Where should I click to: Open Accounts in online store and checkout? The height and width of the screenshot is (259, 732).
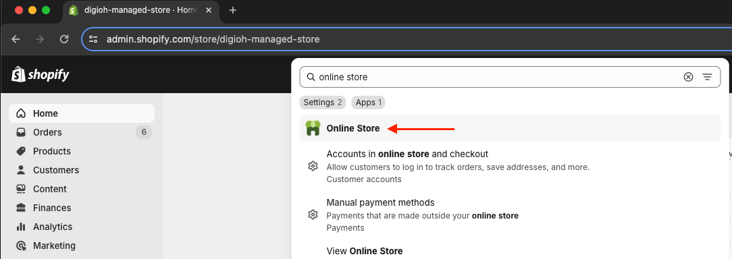click(x=510, y=167)
